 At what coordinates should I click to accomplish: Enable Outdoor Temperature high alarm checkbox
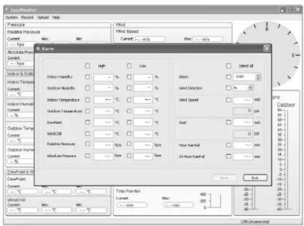tap(87, 111)
